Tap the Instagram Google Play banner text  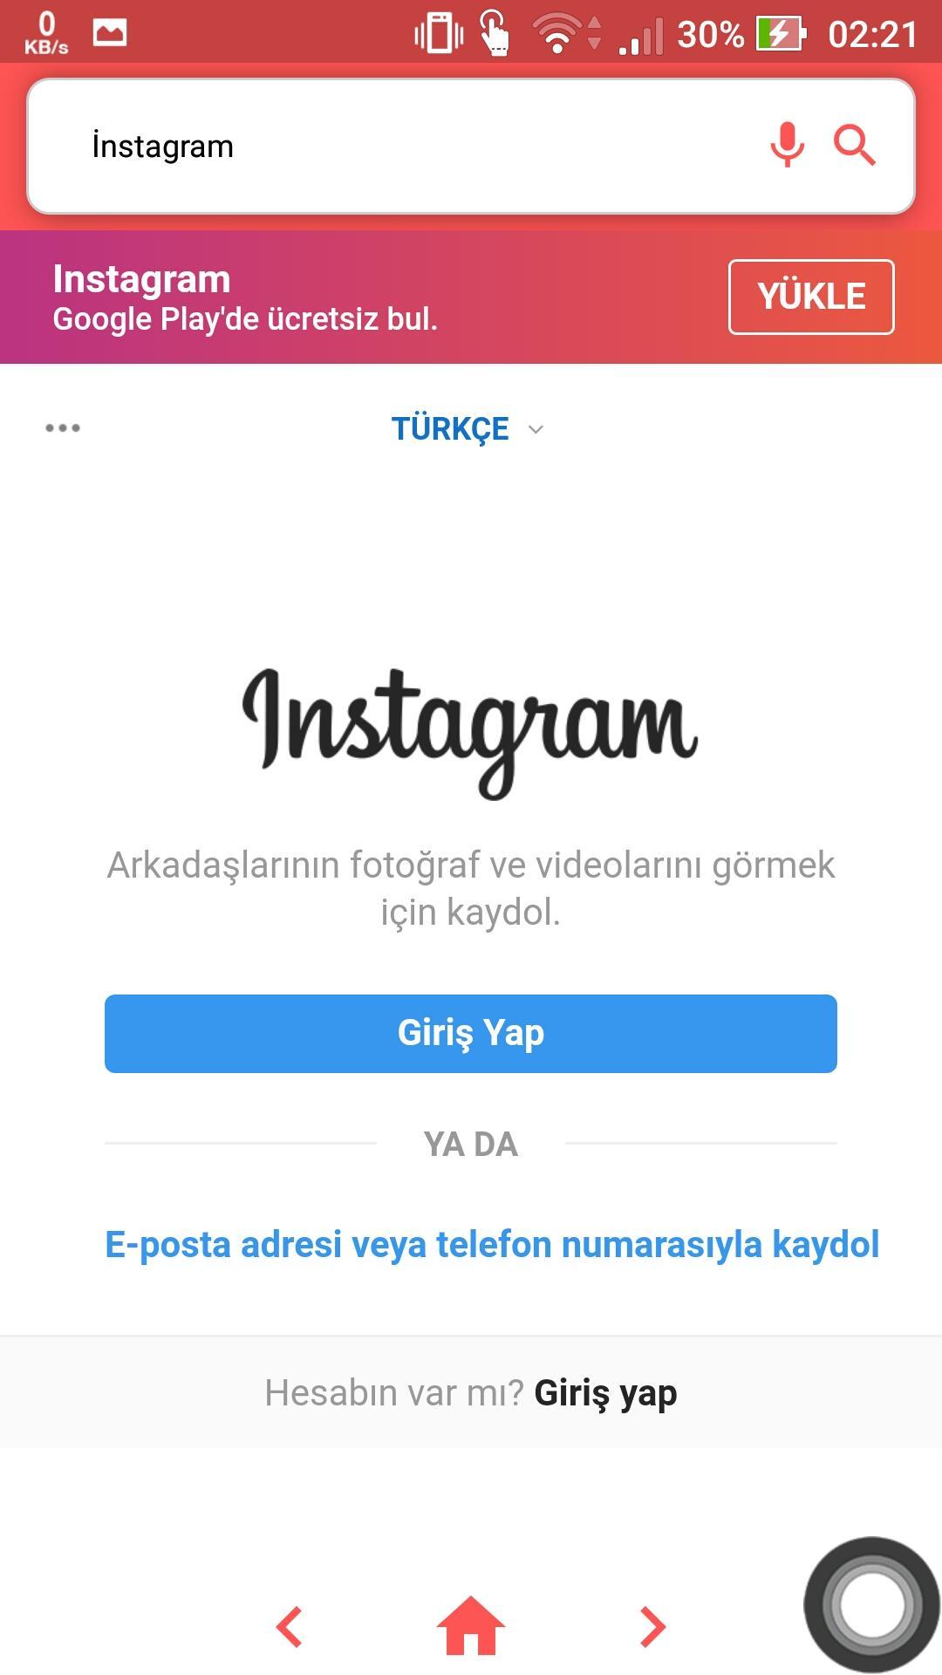click(x=245, y=297)
